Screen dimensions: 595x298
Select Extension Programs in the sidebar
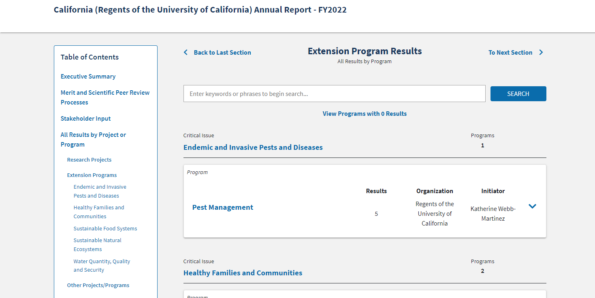92,175
